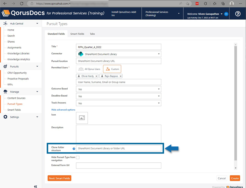Click scrollbar up arrow in form
The width and height of the screenshot is (246, 188).
(x=235, y=45)
